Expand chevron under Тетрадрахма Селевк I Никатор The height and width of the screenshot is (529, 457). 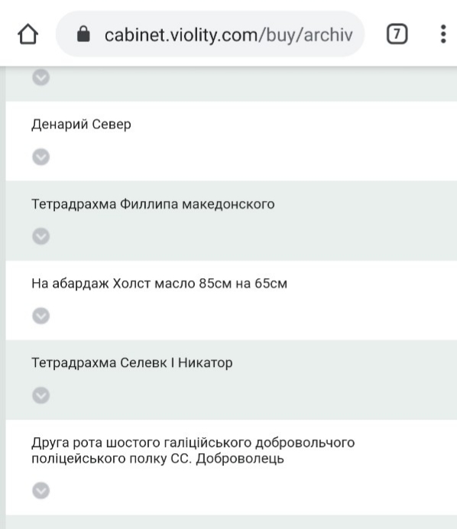pyautogui.click(x=41, y=395)
